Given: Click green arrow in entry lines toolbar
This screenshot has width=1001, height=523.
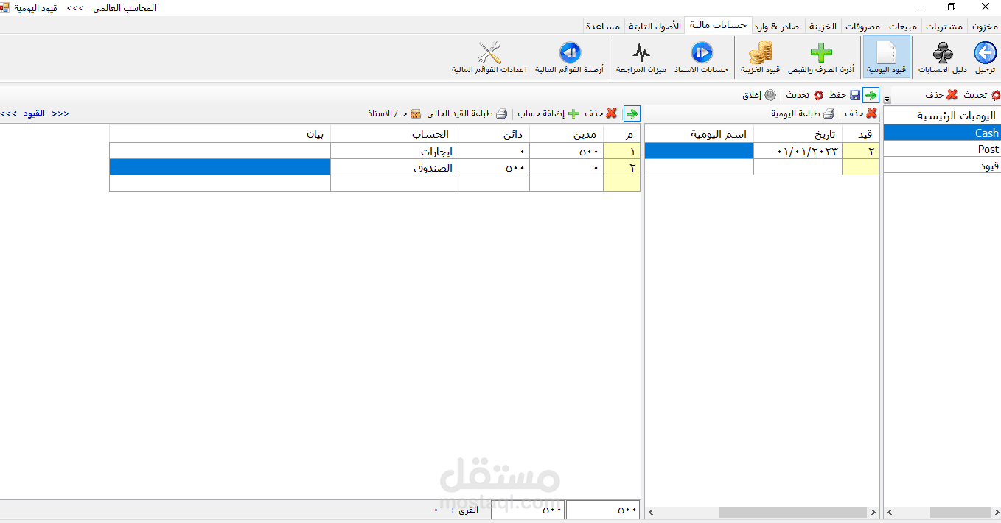Looking at the screenshot, I should [632, 113].
